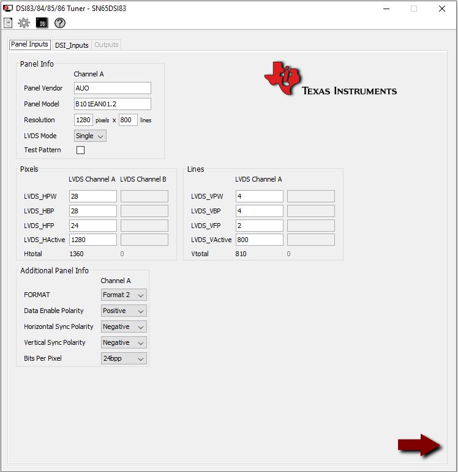Click the LVDS_VFP Channel A field
Screen dimensions: 458x472
[x=259, y=226]
